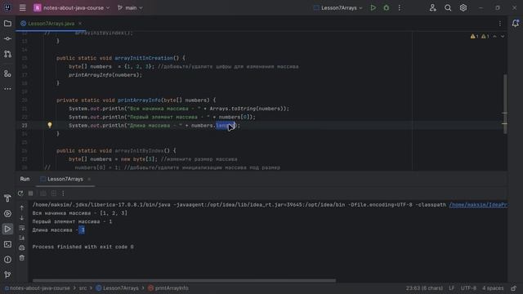Open the Terminal tool window
Screen dimensions: 523x294
tap(7, 244)
